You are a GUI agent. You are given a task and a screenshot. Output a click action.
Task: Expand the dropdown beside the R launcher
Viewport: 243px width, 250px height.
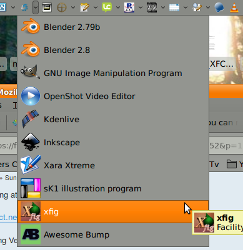click(141, 7)
